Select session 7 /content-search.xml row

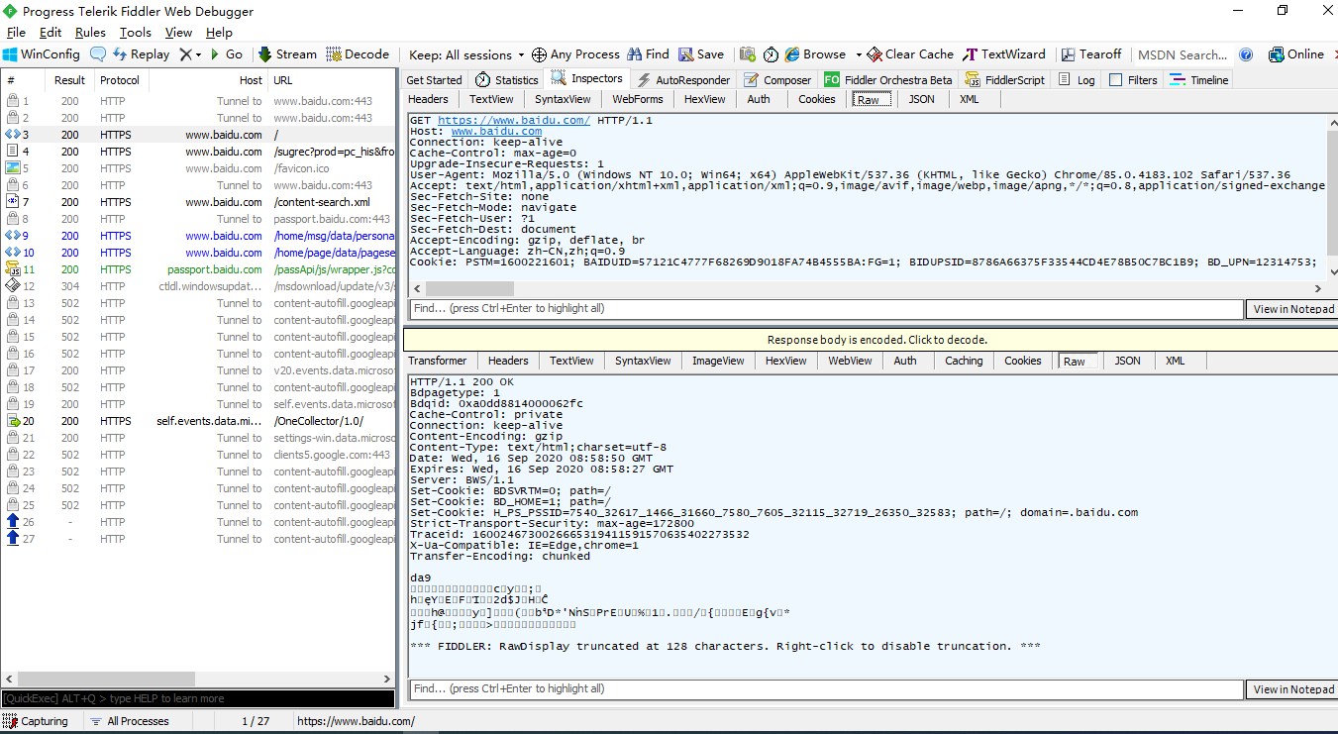point(198,202)
